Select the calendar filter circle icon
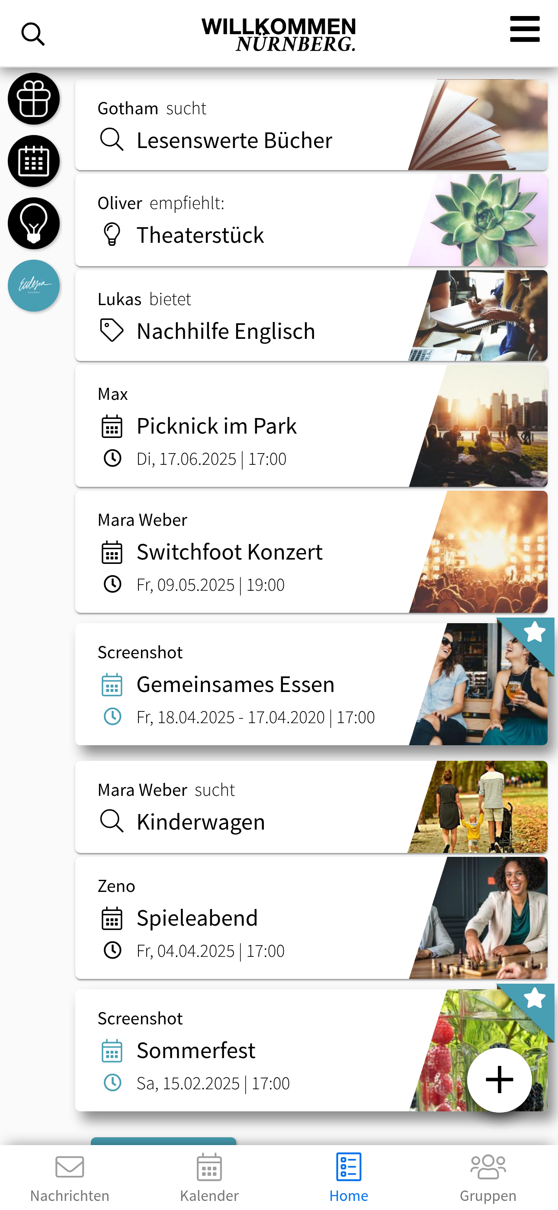This screenshot has width=558, height=1210. (x=34, y=161)
